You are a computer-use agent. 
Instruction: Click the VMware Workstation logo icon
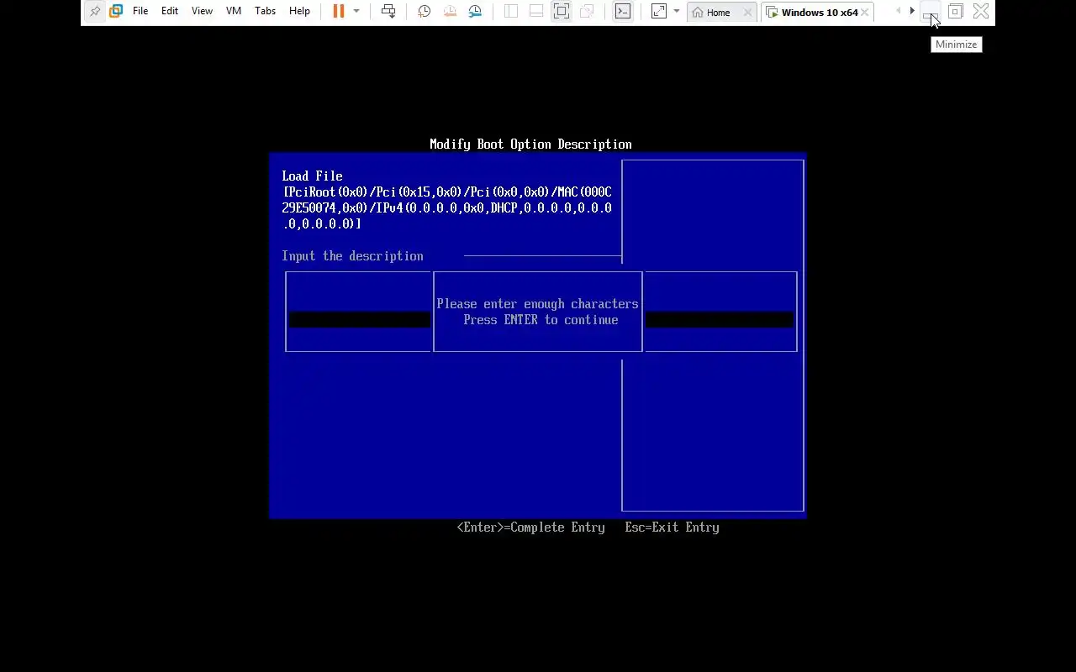tap(116, 12)
